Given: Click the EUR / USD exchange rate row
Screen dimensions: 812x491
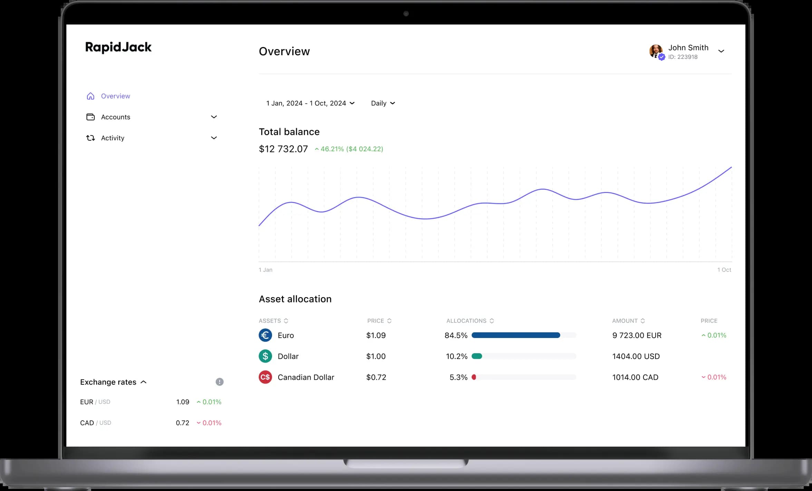Looking at the screenshot, I should click(151, 402).
